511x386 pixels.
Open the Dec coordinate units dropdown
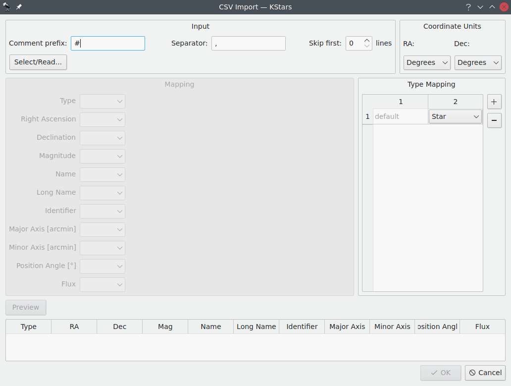coord(477,62)
